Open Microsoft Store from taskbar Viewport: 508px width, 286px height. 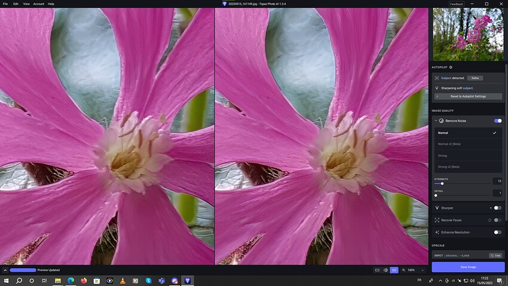(97, 281)
